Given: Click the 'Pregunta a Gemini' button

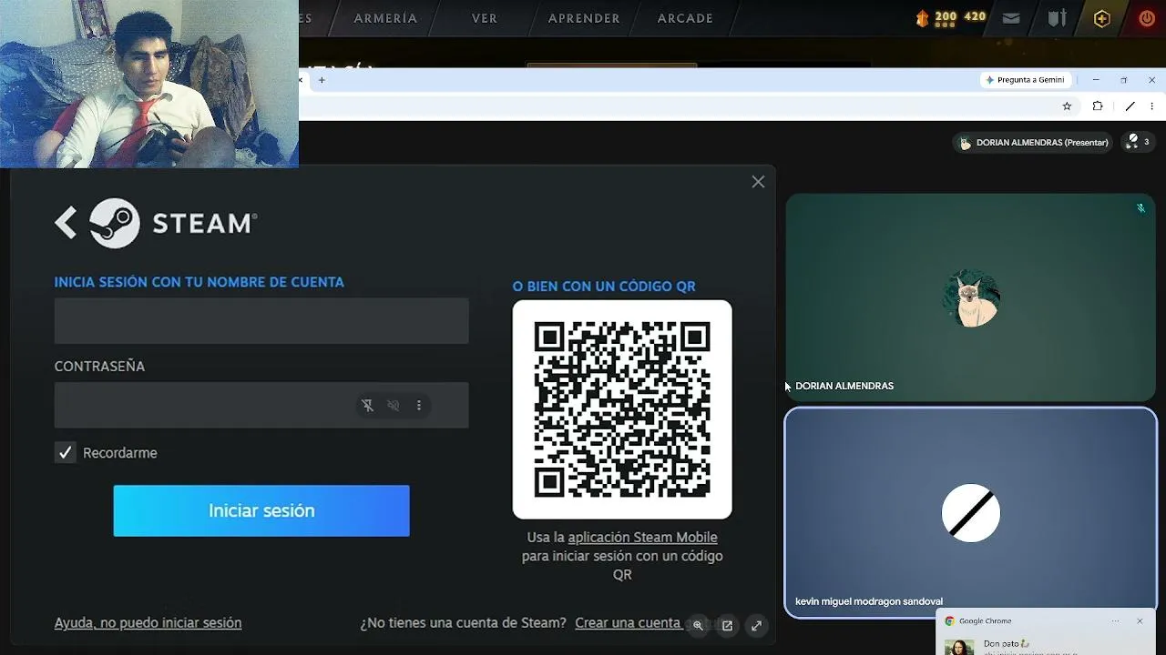Looking at the screenshot, I should 1025,80.
